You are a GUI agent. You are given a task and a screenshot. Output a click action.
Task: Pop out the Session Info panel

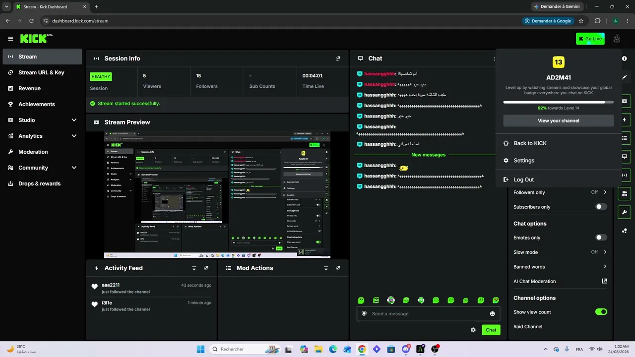tap(338, 59)
